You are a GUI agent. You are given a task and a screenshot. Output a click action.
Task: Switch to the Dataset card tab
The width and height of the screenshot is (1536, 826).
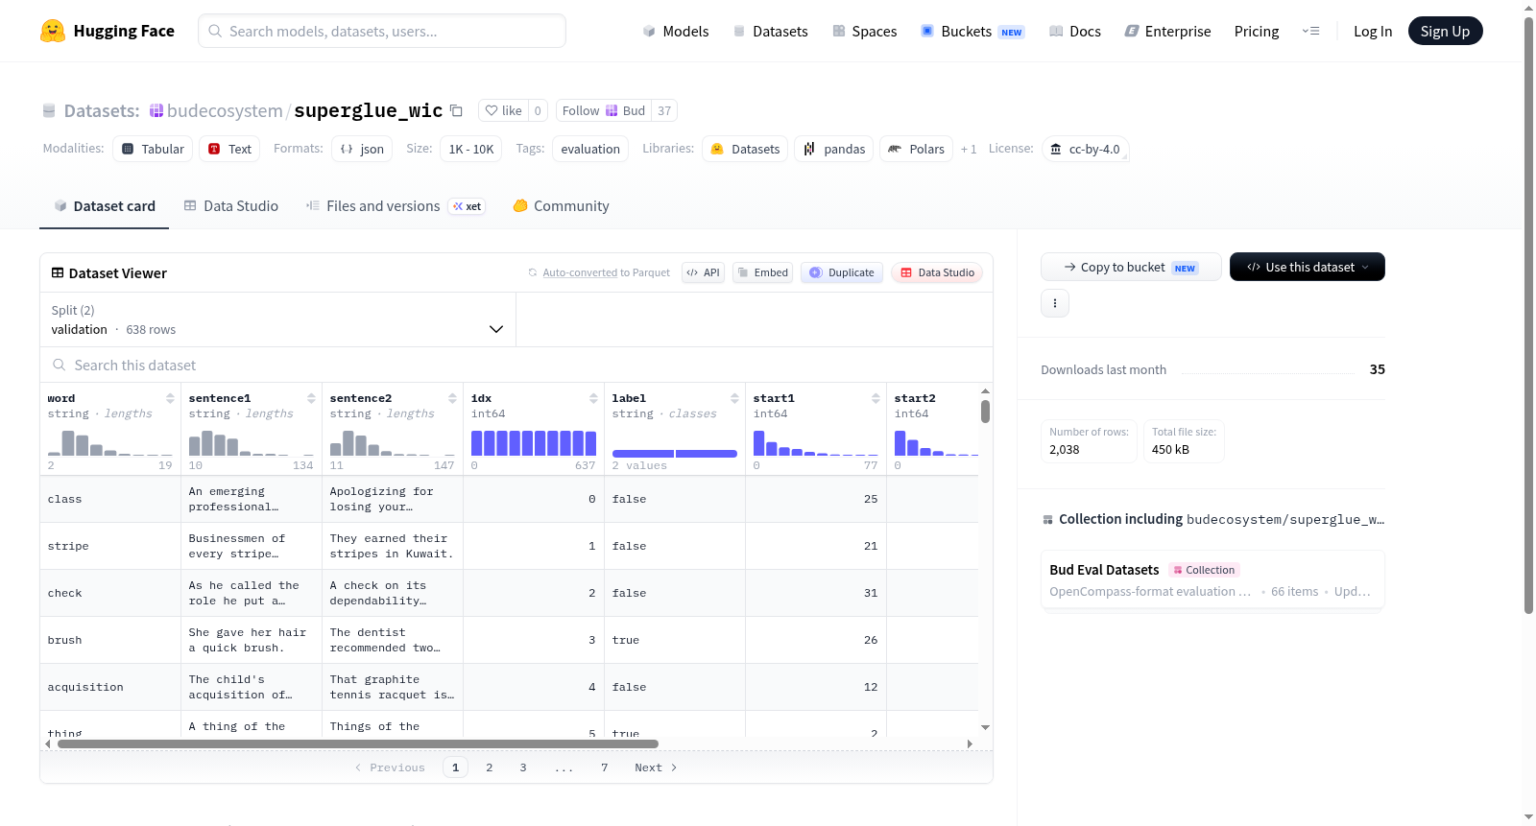[x=105, y=206]
